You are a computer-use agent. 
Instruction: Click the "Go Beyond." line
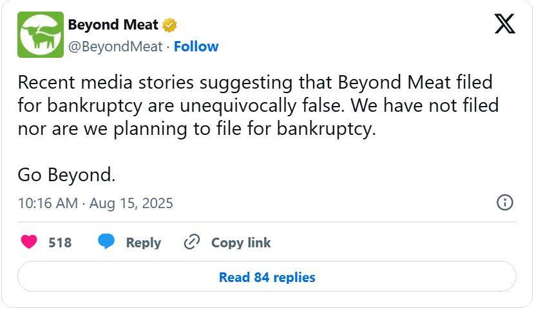(66, 174)
